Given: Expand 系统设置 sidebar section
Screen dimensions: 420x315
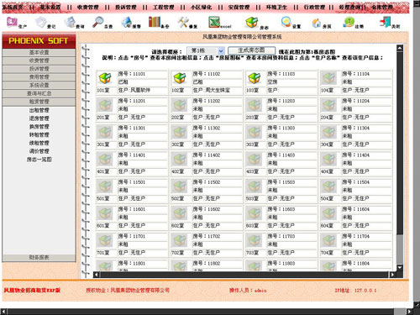Looking at the screenshot, I should [39, 85].
